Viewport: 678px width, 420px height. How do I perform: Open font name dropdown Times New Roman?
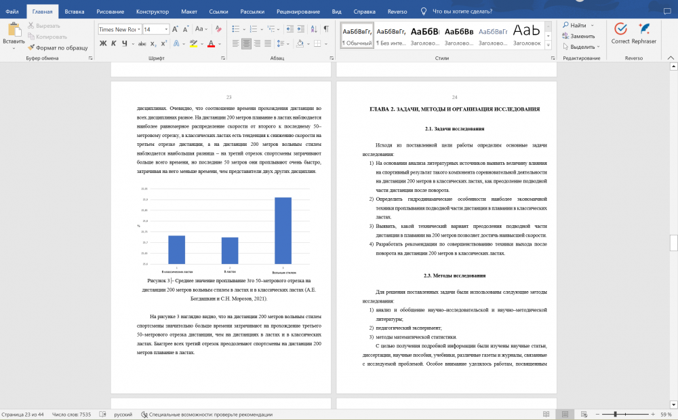coord(139,29)
